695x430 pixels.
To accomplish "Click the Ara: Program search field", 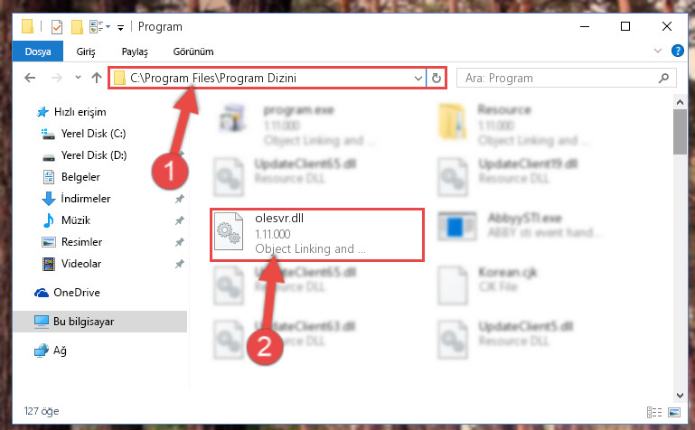I will (x=559, y=79).
